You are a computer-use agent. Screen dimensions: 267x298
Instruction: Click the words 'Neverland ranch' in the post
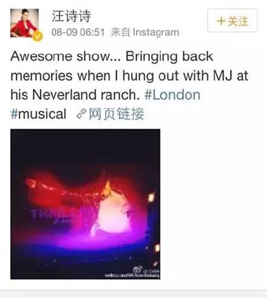[84, 95]
